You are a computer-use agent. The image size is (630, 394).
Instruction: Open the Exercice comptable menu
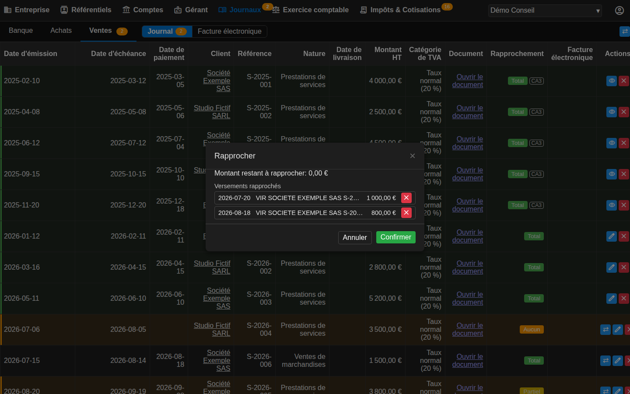pos(311,10)
